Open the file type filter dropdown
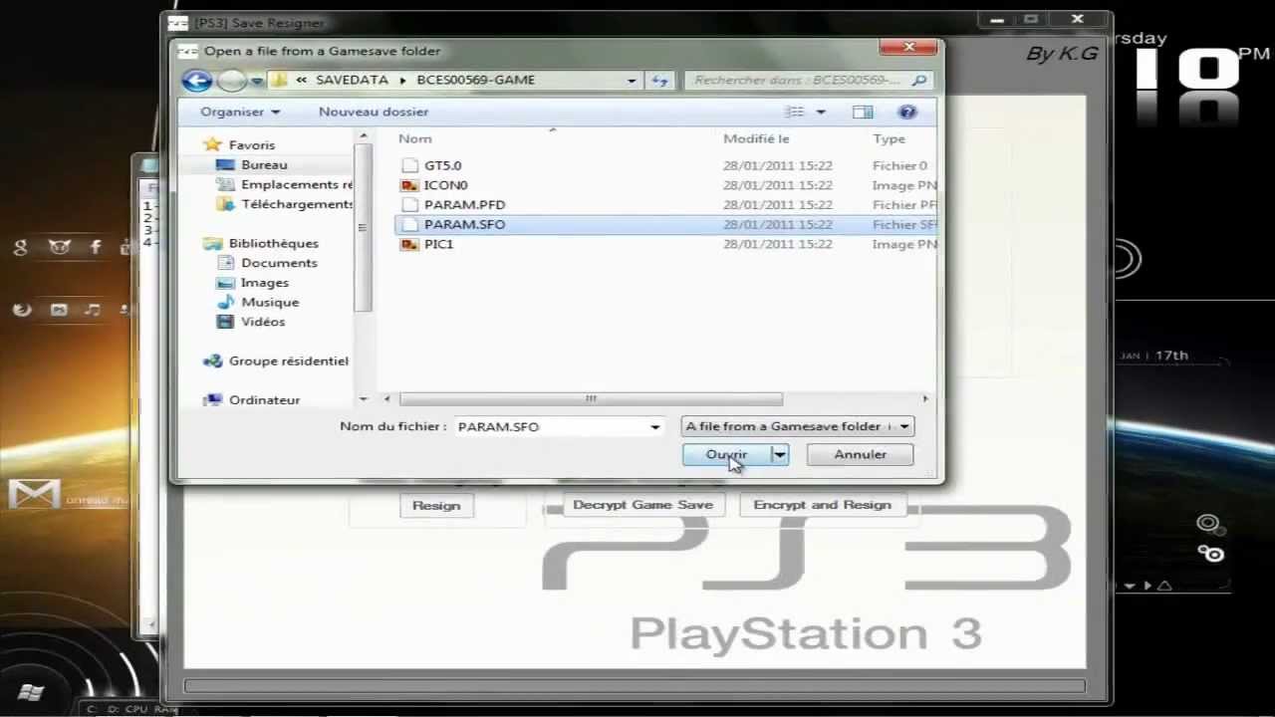 pos(798,426)
